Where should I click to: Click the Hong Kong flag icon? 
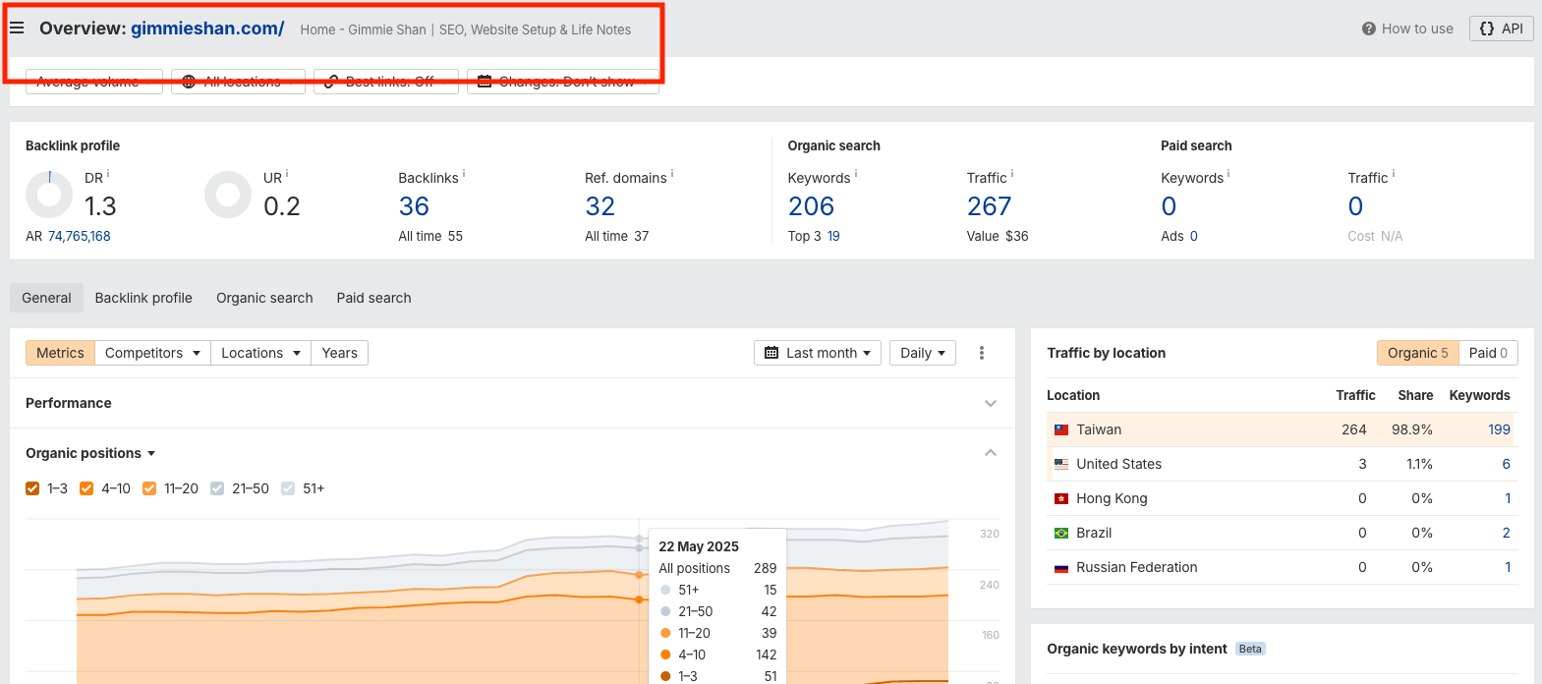1061,498
